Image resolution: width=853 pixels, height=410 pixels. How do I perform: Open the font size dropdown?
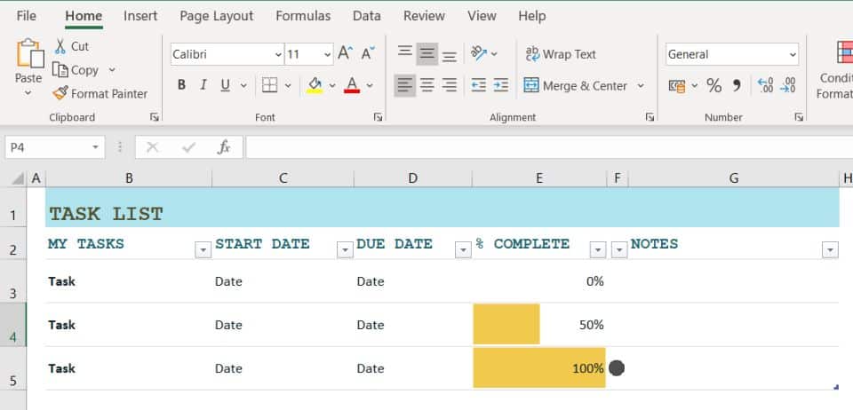327,54
